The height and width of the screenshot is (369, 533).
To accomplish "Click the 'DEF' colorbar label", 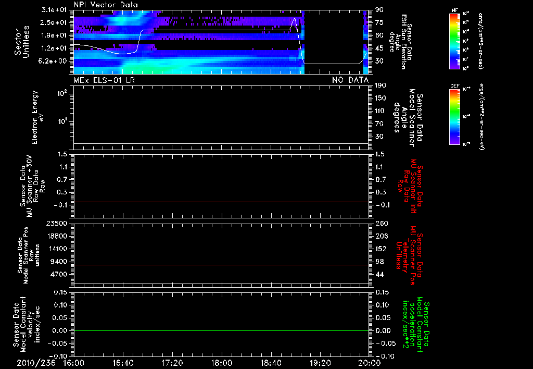I will click(x=455, y=86).
